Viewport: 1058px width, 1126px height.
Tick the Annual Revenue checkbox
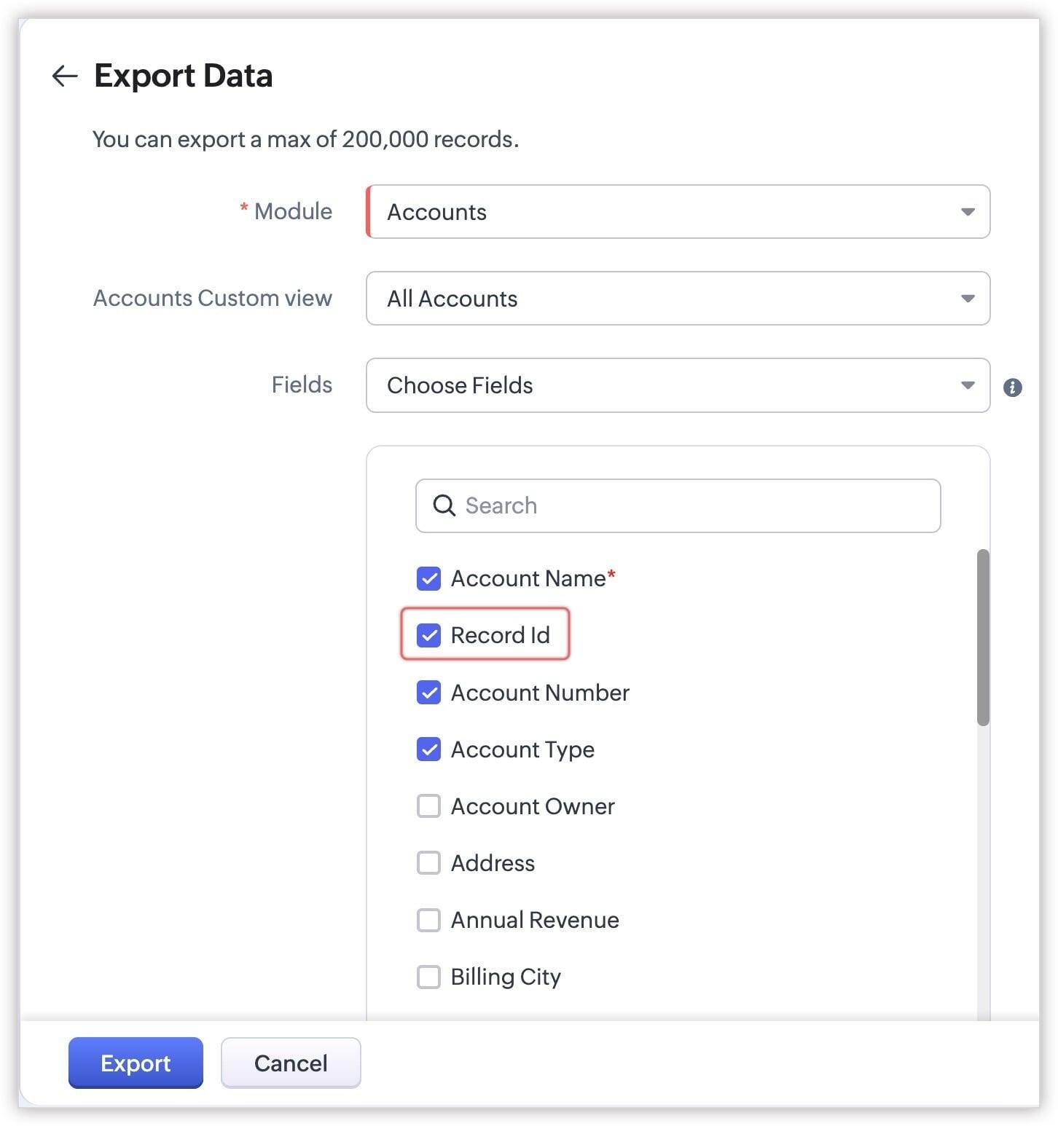point(428,920)
